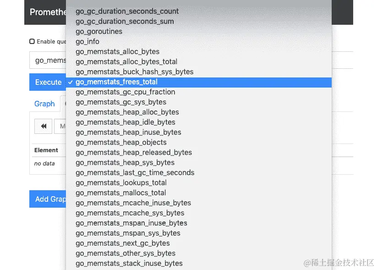Select go_gc_duration_seconds_sum suggestion
The height and width of the screenshot is (270, 377).
point(124,21)
